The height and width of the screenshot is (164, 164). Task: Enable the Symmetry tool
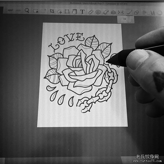(121, 12)
